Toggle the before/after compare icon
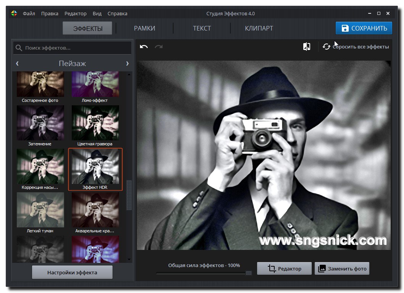Image resolution: width=404 pixels, height=293 pixels. tap(307, 47)
